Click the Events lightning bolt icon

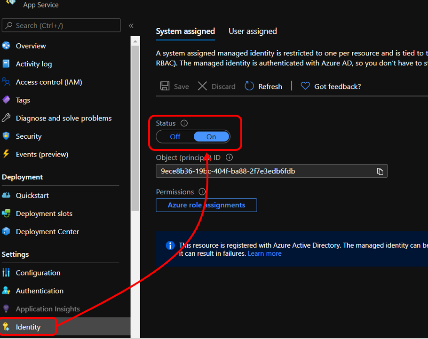tap(6, 154)
